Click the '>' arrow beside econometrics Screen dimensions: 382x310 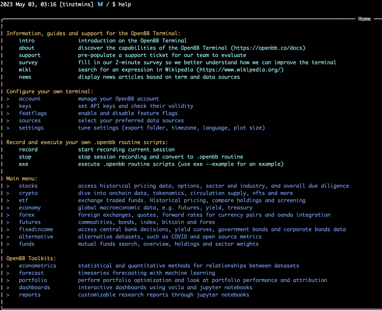(x=8, y=266)
